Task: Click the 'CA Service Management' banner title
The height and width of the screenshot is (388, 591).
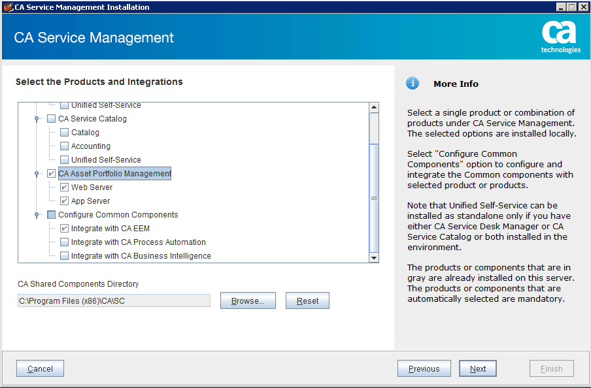Action: pyautogui.click(x=94, y=38)
